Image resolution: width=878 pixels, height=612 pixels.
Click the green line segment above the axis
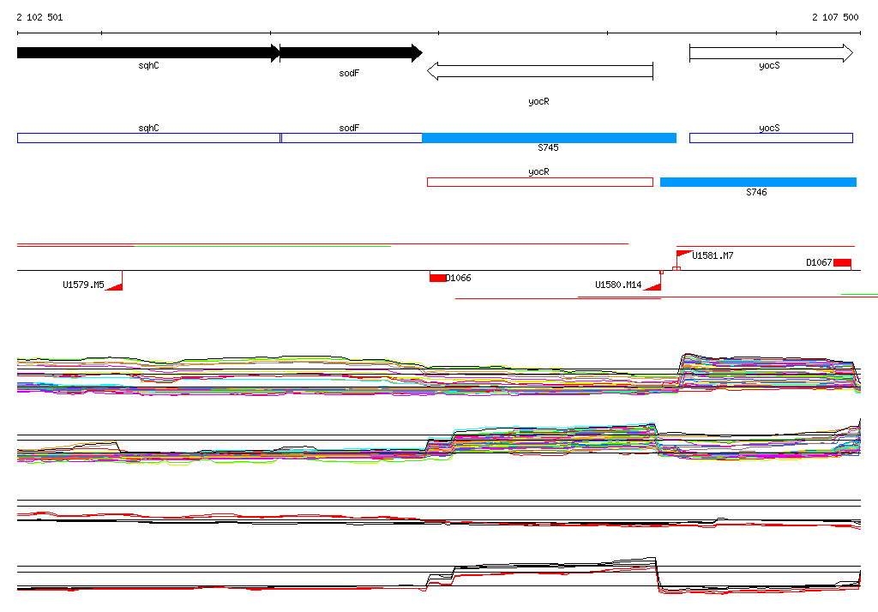click(x=262, y=246)
